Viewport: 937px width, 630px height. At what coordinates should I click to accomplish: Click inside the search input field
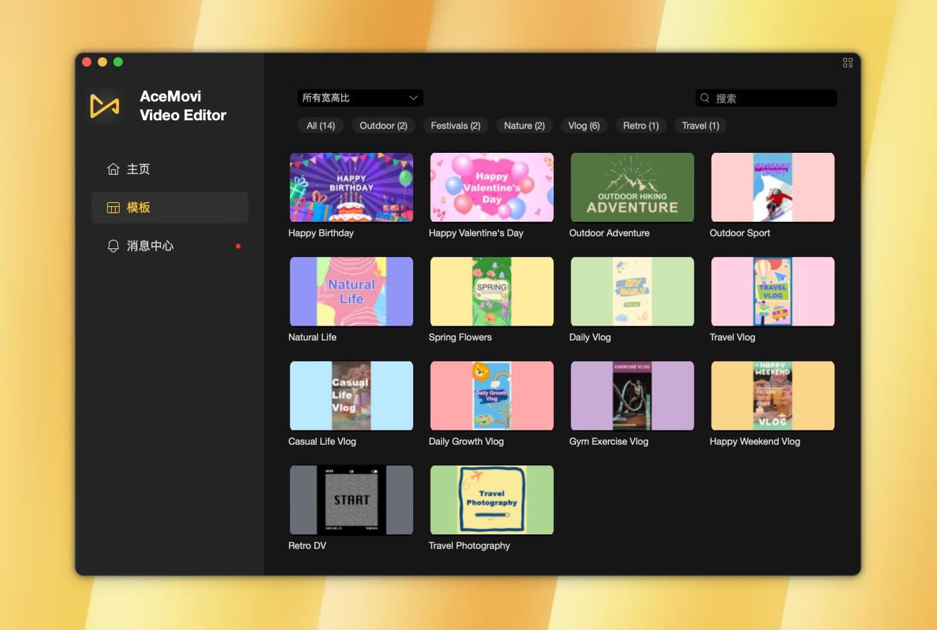773,98
